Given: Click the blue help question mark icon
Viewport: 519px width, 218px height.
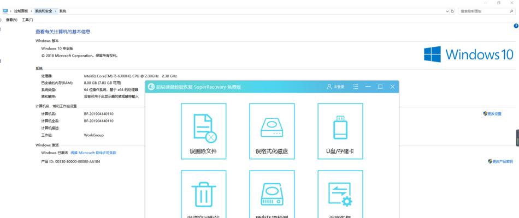Looking at the screenshot, I should [516, 26].
